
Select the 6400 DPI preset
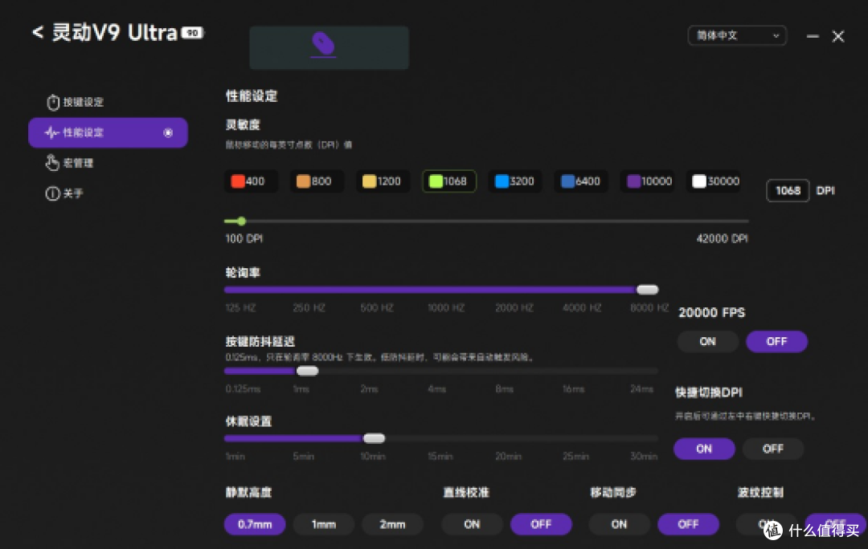point(581,181)
